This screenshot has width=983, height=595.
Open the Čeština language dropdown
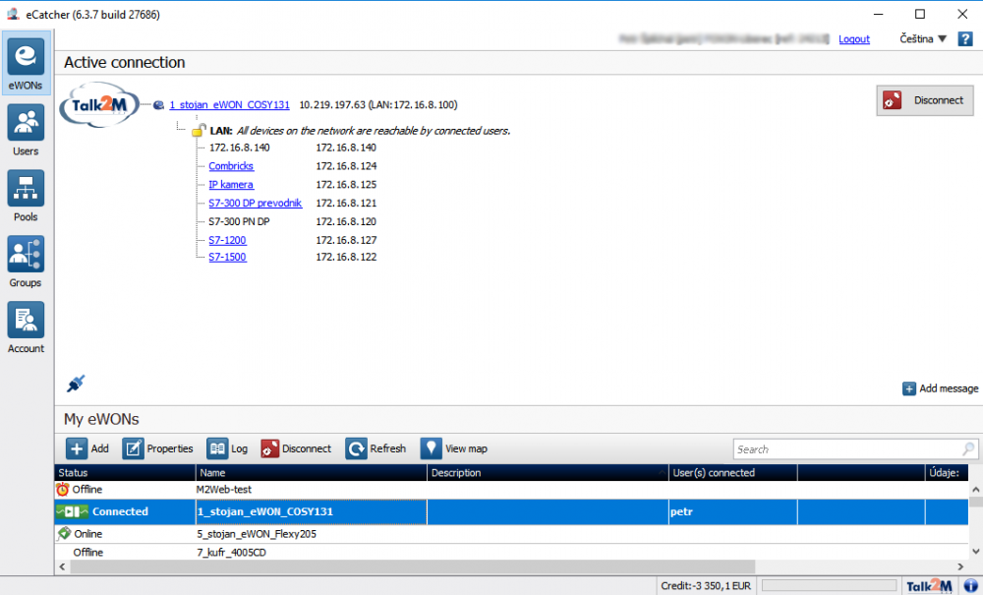pos(923,39)
